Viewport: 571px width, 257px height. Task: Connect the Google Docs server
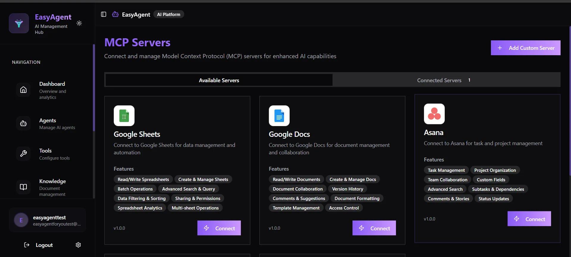[374, 228]
